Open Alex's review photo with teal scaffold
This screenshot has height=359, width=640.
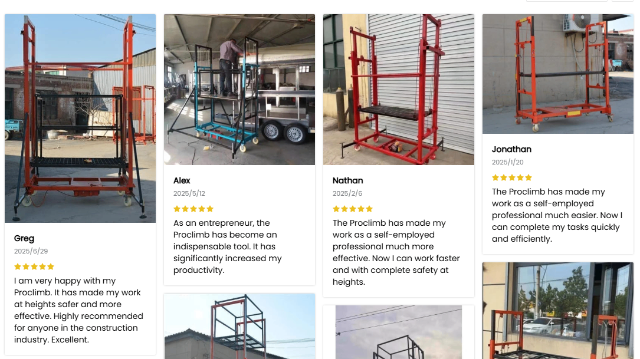(239, 90)
